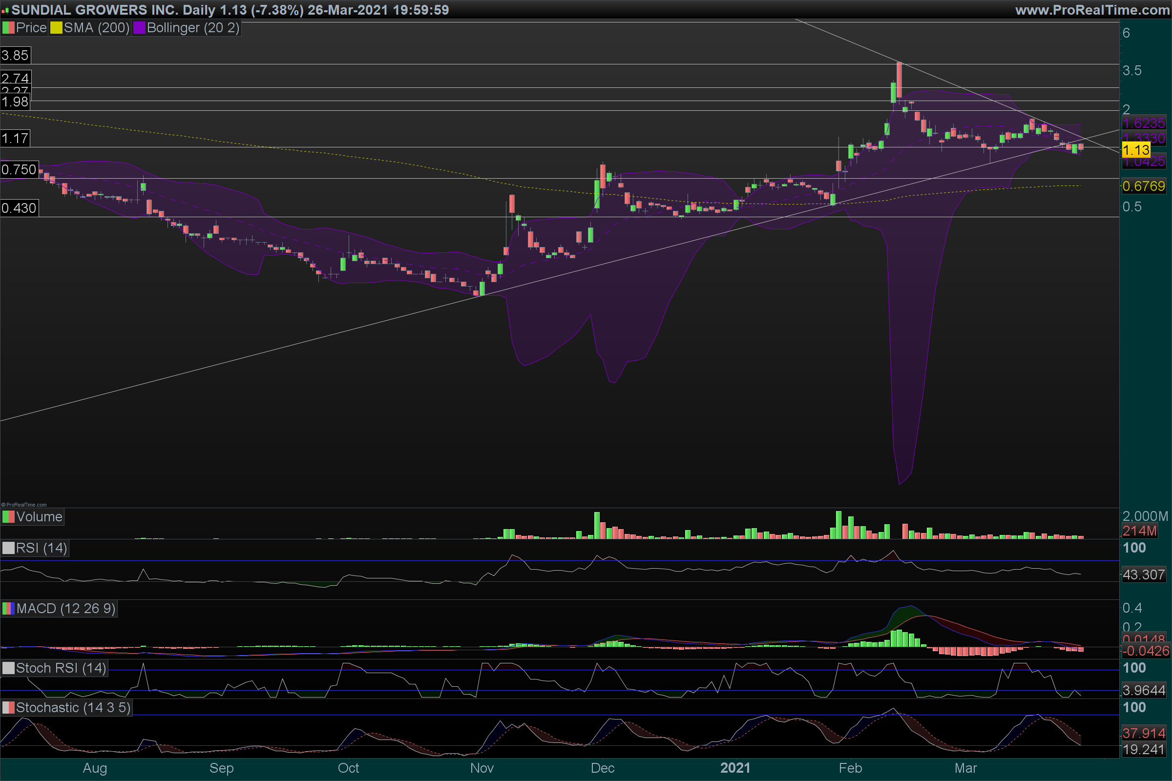Click the purple Bollinger (20 2) swatch
Screen dimensions: 1172x781
[139, 28]
